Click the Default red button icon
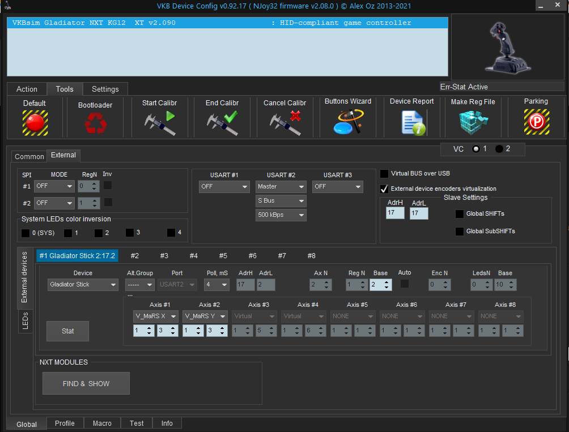The height and width of the screenshot is (432, 569). 35,123
